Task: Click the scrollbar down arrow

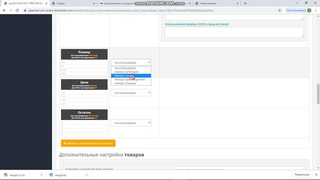Action: coord(318,168)
